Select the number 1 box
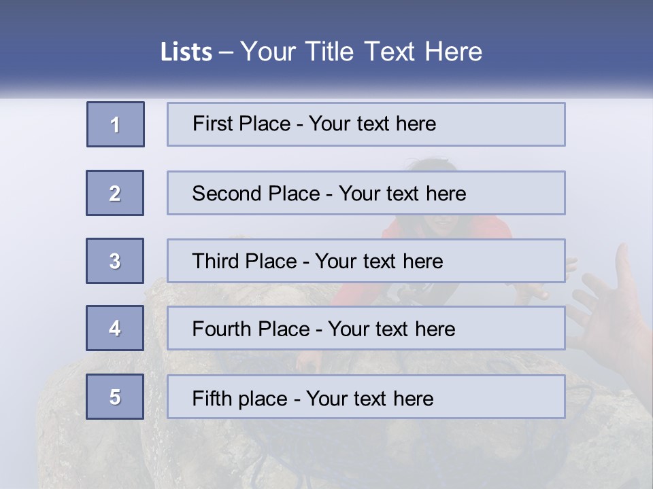Viewport: 653px width, 489px height. 116,124
